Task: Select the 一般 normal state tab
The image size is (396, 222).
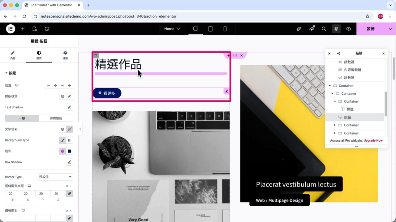Action: pos(22,118)
